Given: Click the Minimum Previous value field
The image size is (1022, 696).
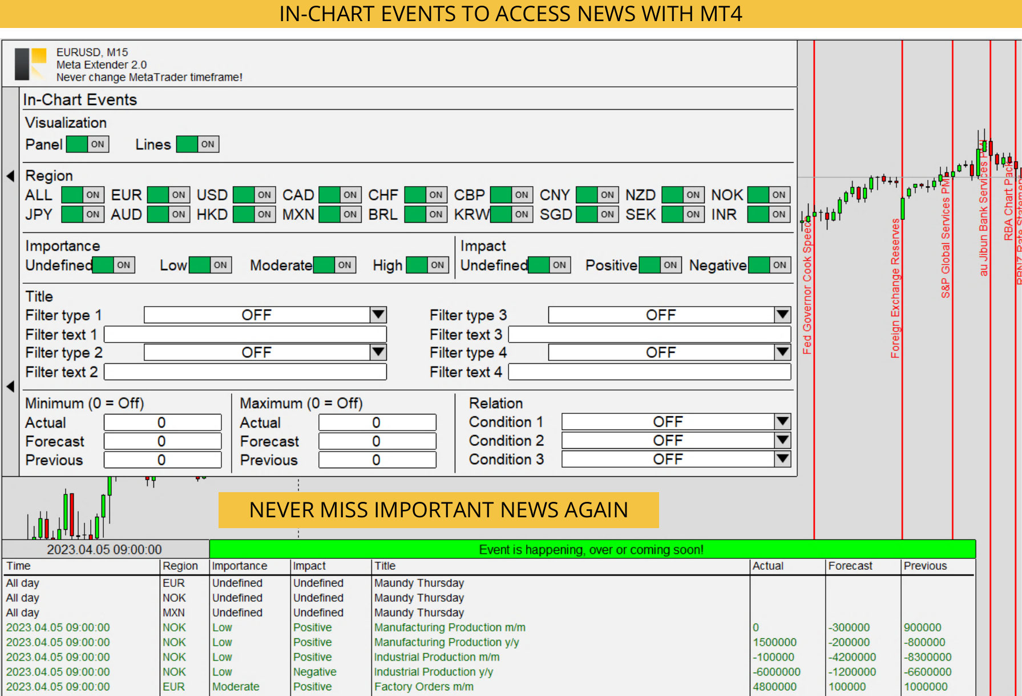Looking at the screenshot, I should coord(163,460).
